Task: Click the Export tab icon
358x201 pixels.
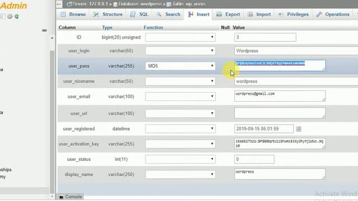Action: pyautogui.click(x=219, y=15)
